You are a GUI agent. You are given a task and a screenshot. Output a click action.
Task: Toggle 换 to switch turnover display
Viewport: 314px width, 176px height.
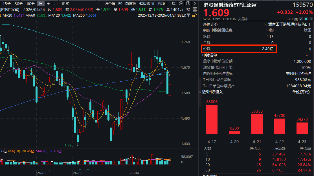[x=188, y=9]
